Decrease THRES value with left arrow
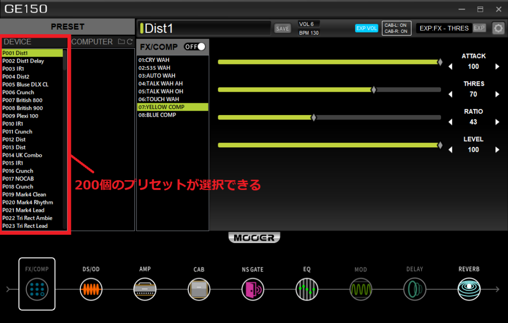The image size is (508, 323). pos(450,94)
